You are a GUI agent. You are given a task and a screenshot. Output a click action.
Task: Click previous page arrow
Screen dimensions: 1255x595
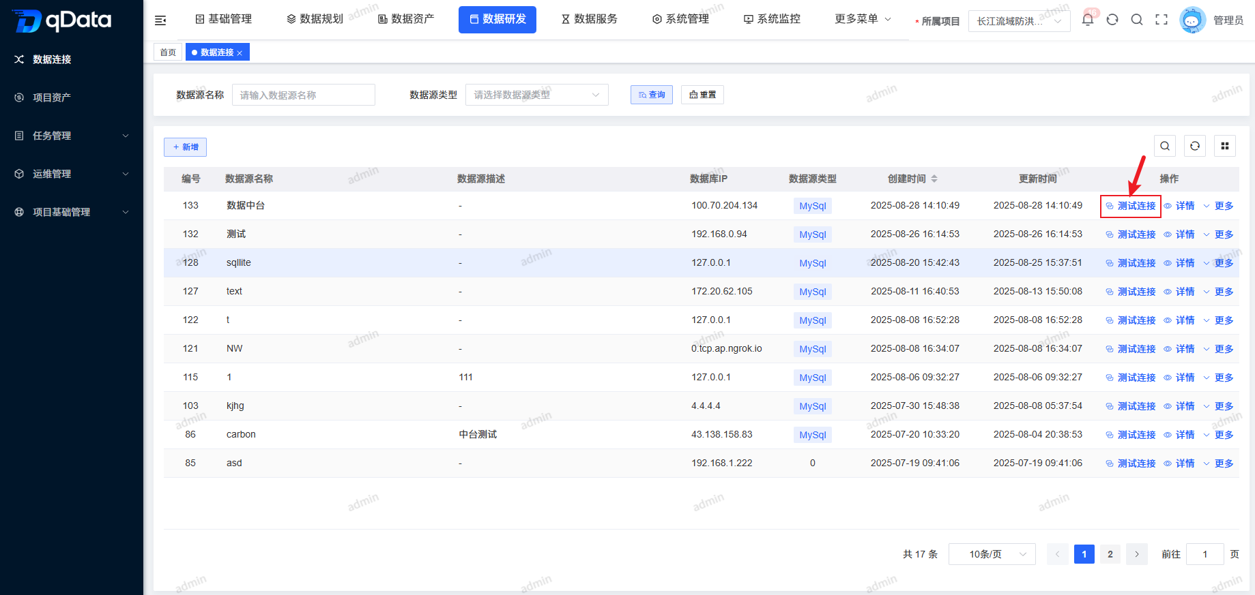[x=1058, y=554]
